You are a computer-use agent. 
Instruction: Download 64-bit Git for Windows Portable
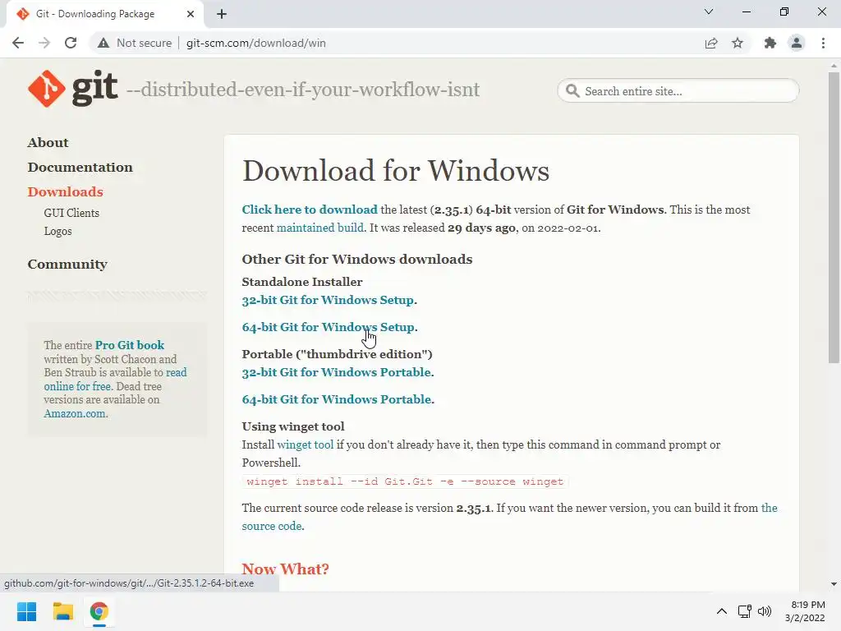tap(336, 400)
